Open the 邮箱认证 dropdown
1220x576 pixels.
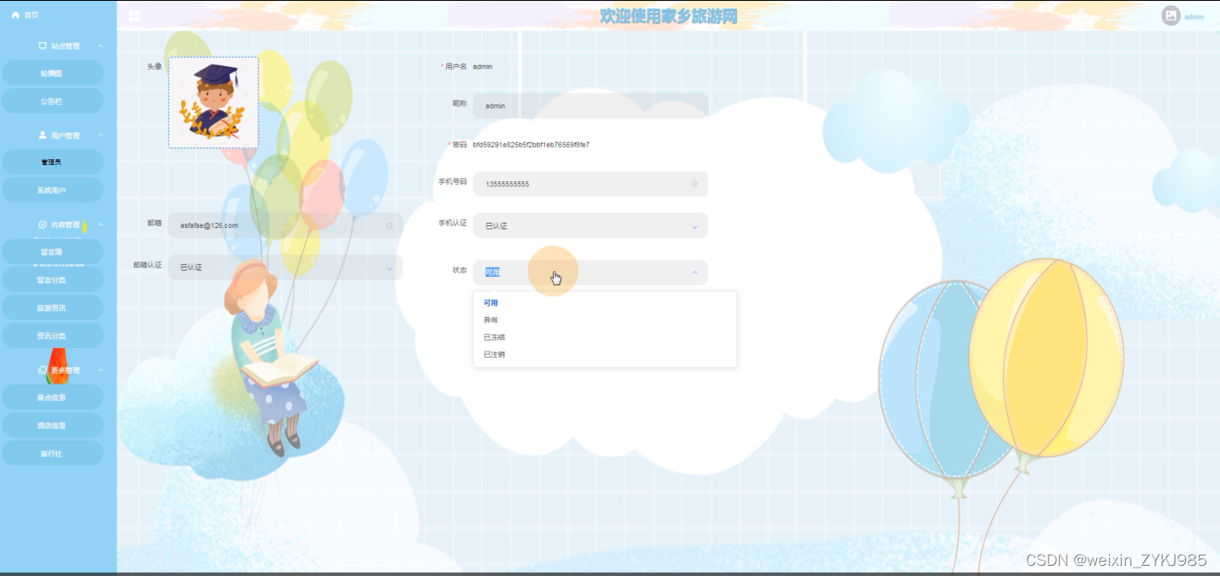tap(285, 267)
